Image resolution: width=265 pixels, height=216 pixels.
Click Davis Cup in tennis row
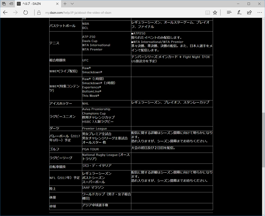(90, 41)
